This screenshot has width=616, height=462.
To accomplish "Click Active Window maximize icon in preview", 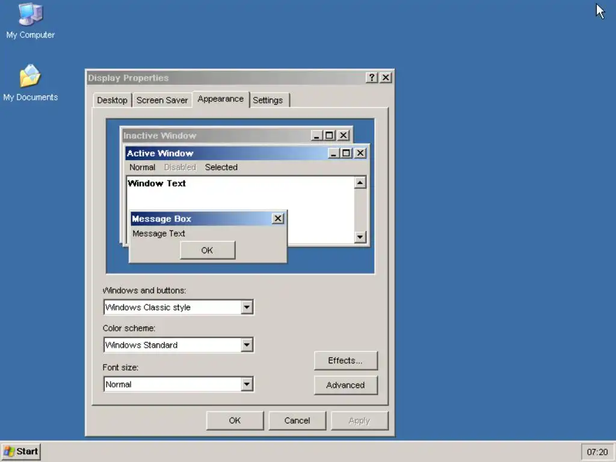I will [x=346, y=153].
